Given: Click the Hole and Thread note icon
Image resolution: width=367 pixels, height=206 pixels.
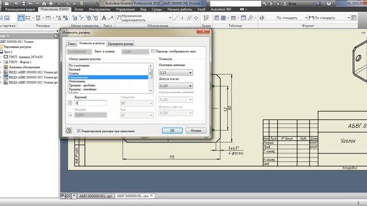Looking at the screenshot, I should click(x=75, y=18).
